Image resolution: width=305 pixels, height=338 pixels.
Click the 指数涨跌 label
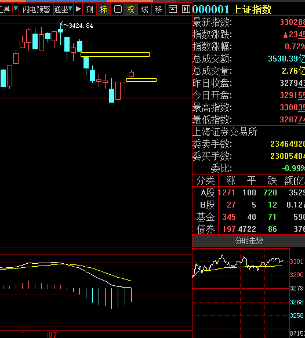click(x=212, y=34)
